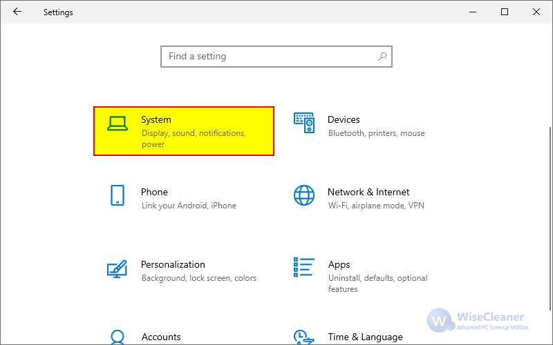Viewport: 553px width, 345px height.
Task: Open Phone settings title
Action: pos(154,192)
